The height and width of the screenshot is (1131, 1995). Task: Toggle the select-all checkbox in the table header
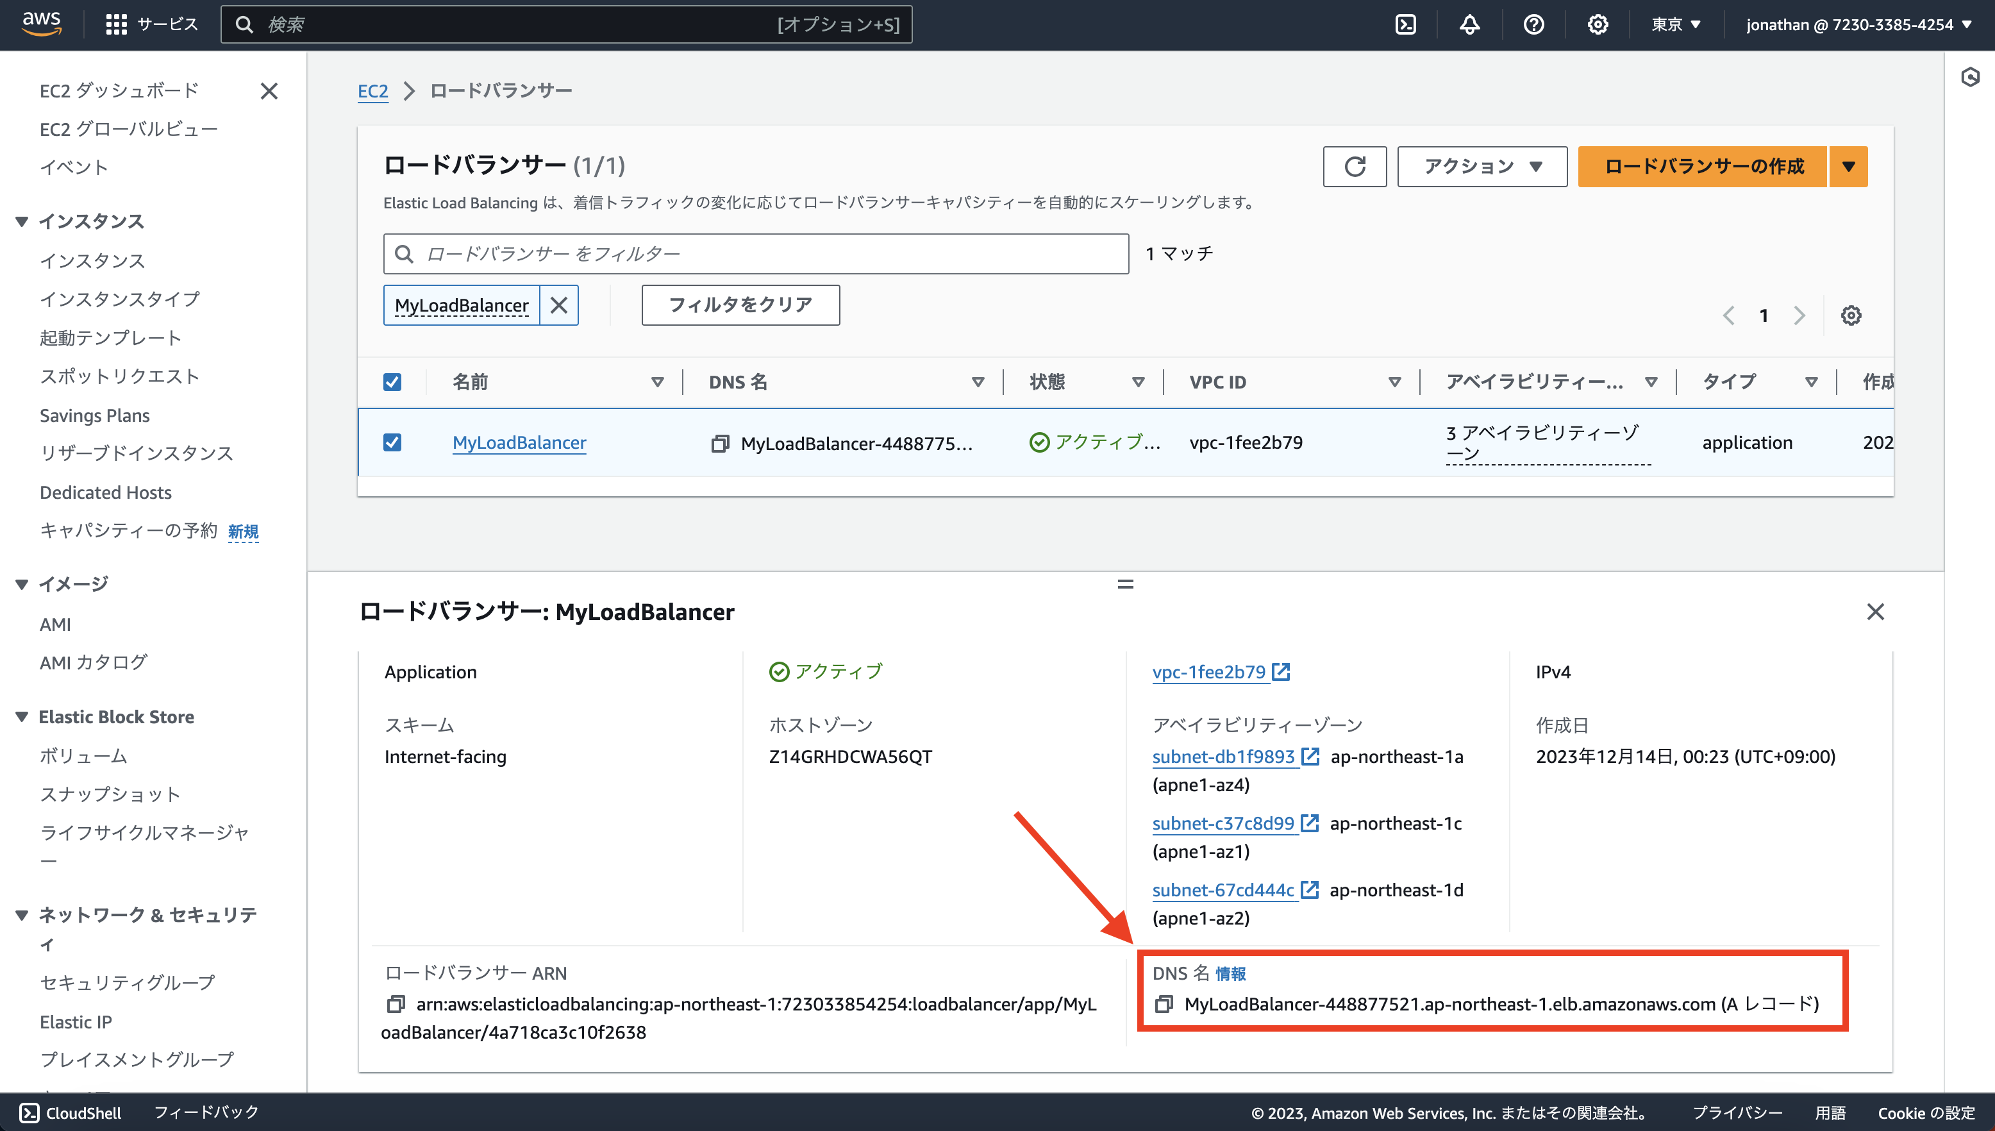coord(392,381)
